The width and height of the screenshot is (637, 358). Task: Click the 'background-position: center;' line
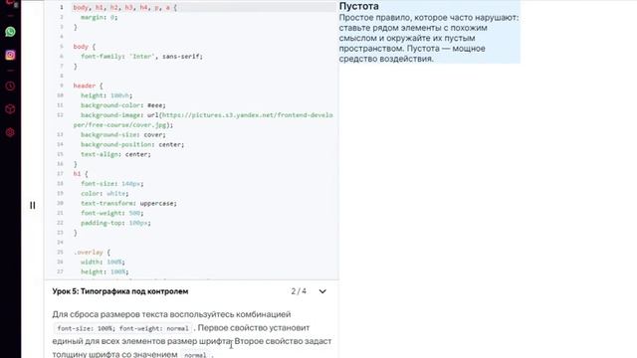[x=132, y=144]
